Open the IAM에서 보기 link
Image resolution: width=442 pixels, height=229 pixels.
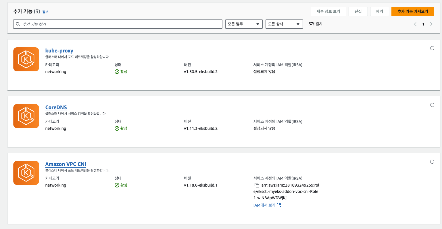coord(267,205)
